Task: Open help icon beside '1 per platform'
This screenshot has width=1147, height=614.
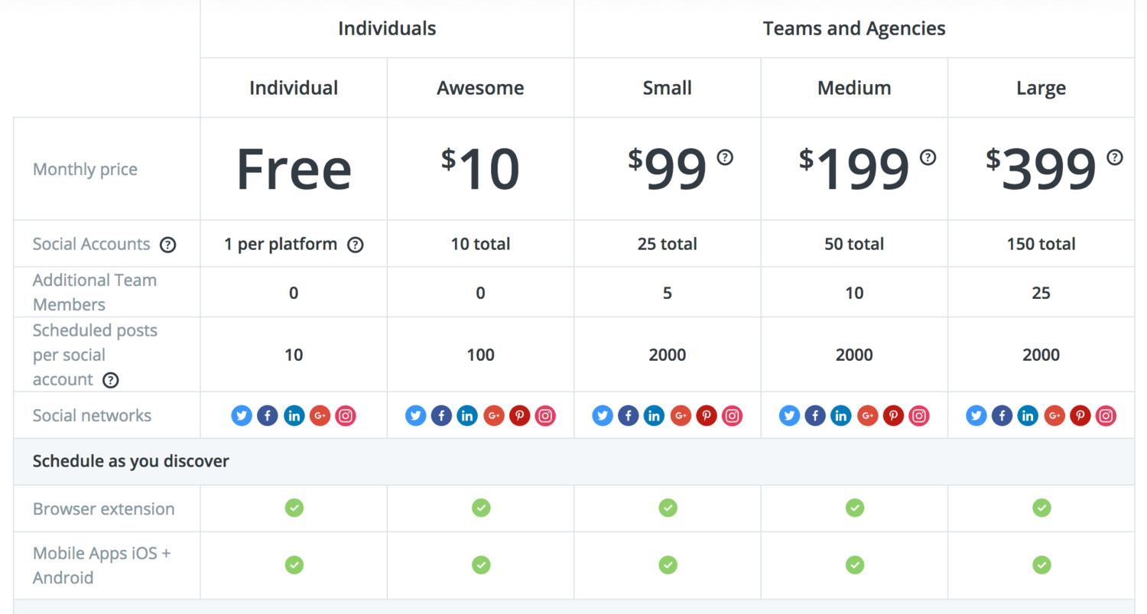Action: click(355, 245)
